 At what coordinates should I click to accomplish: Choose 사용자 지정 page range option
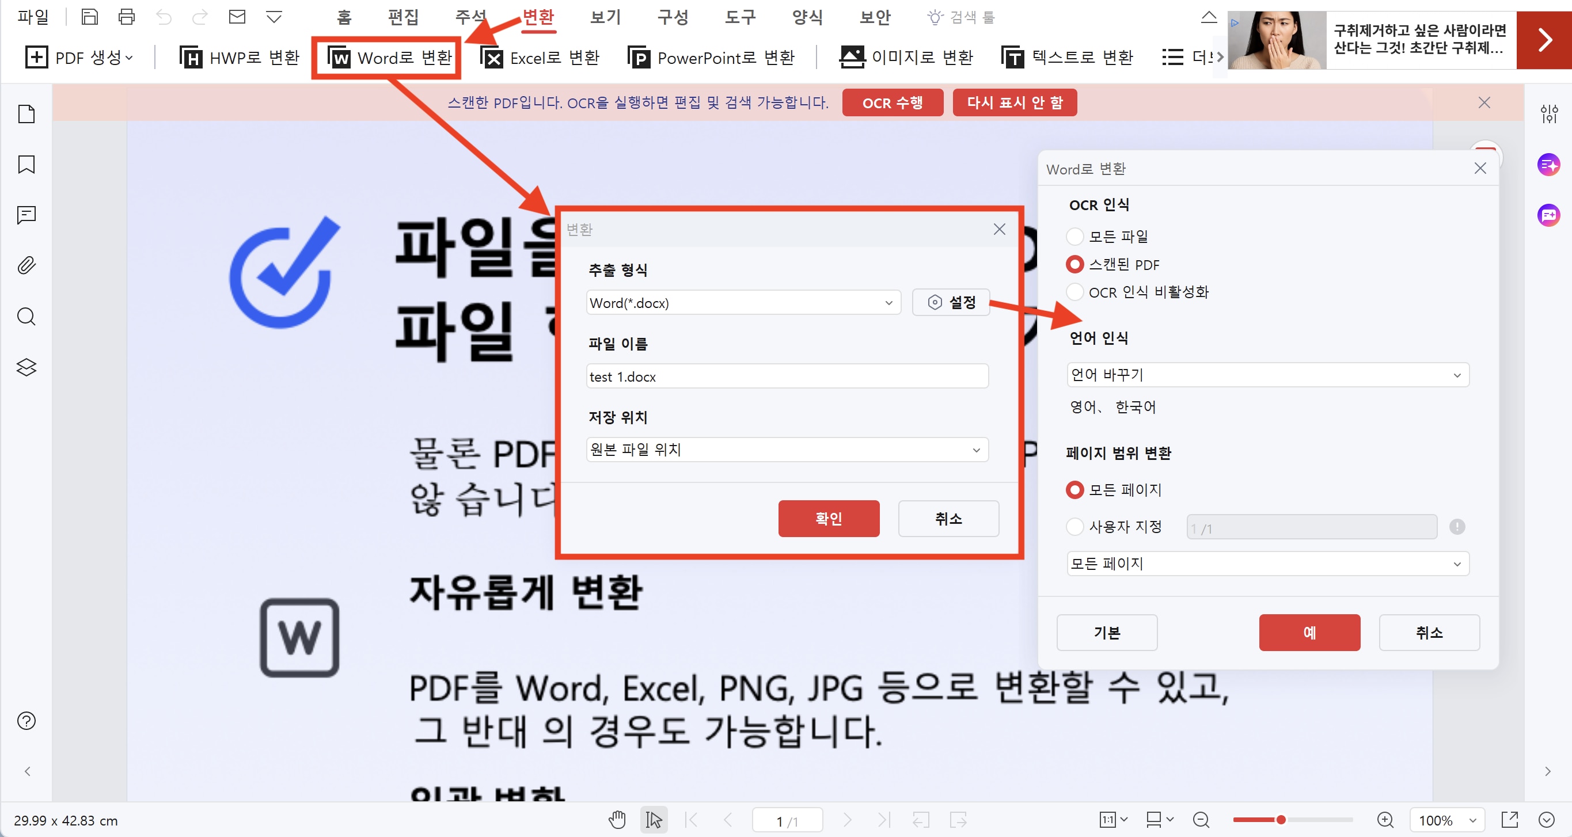coord(1074,526)
